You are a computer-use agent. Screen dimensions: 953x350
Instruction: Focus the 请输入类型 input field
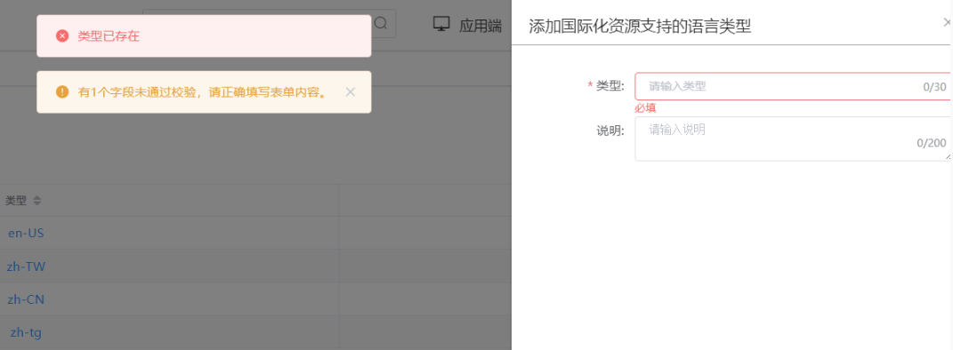coord(792,86)
